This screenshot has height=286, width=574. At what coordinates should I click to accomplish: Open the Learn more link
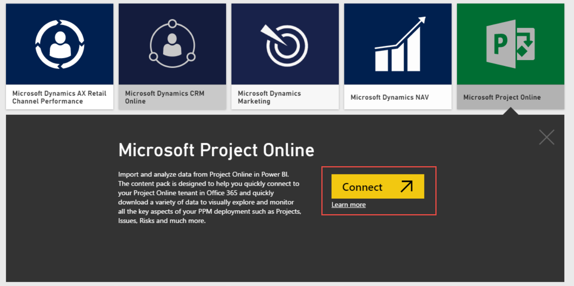click(348, 204)
